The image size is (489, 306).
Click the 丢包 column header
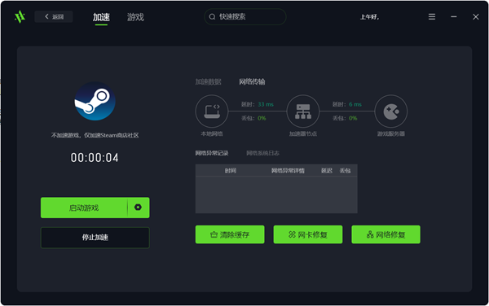(x=345, y=171)
